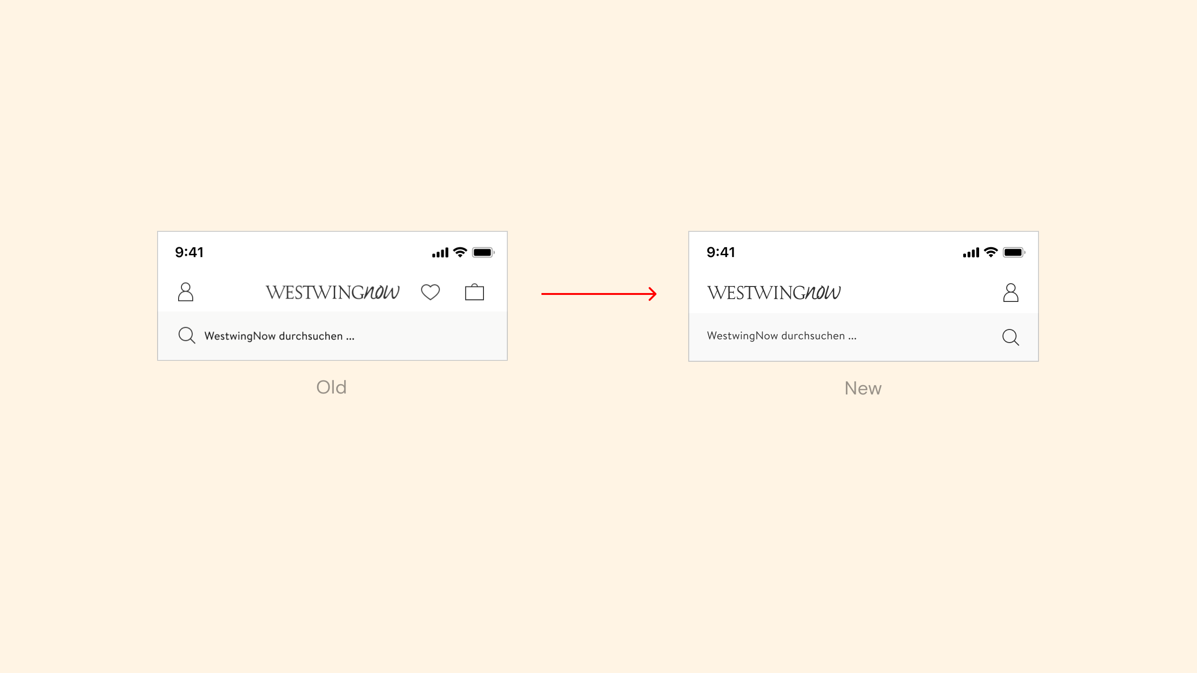Click the battery icon in the New status bar
1197x673 pixels.
[1014, 252]
